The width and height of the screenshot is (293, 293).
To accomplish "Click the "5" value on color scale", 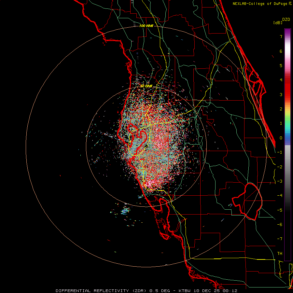I will pyautogui.click(x=281, y=65).
